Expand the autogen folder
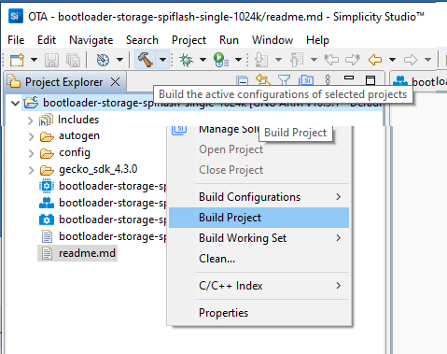447x354 pixels. [31, 136]
